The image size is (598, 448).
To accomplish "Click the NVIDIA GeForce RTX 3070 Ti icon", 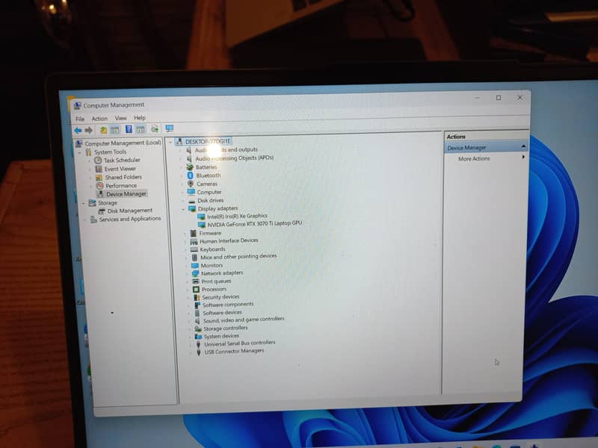I will point(201,225).
